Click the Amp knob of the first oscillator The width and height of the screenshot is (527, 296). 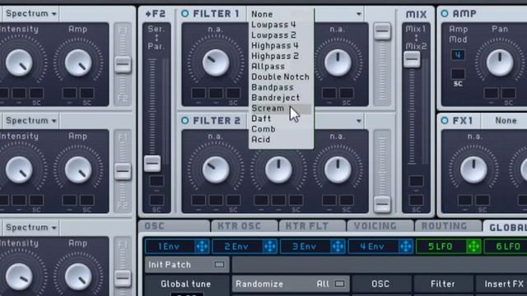point(78,62)
